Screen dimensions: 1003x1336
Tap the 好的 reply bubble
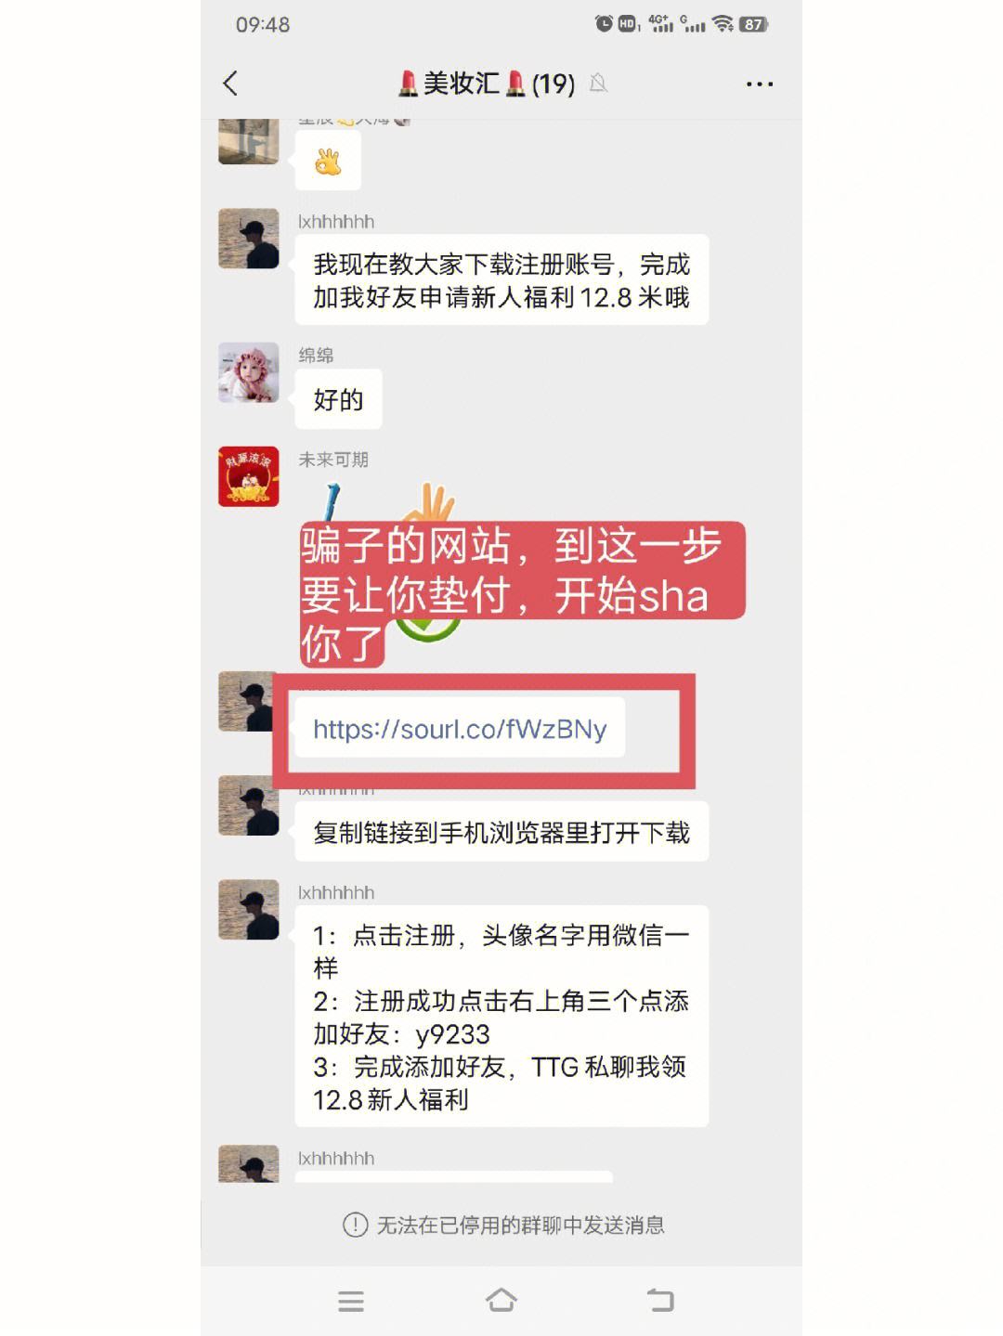click(x=338, y=399)
